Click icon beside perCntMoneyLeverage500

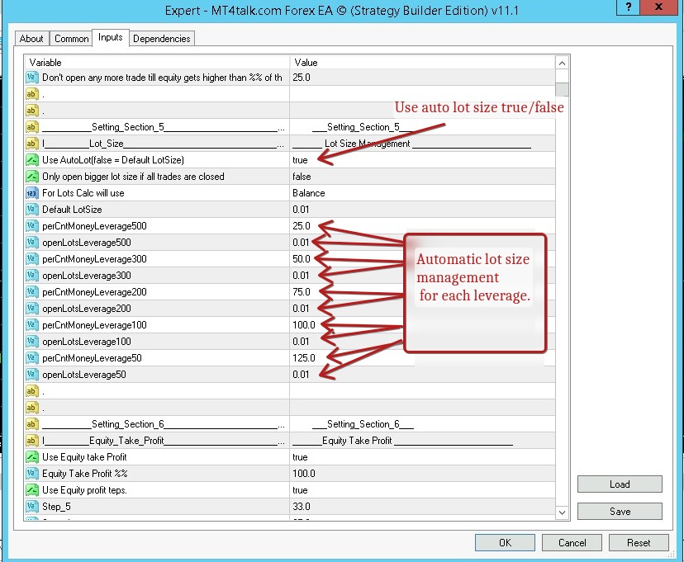32,226
